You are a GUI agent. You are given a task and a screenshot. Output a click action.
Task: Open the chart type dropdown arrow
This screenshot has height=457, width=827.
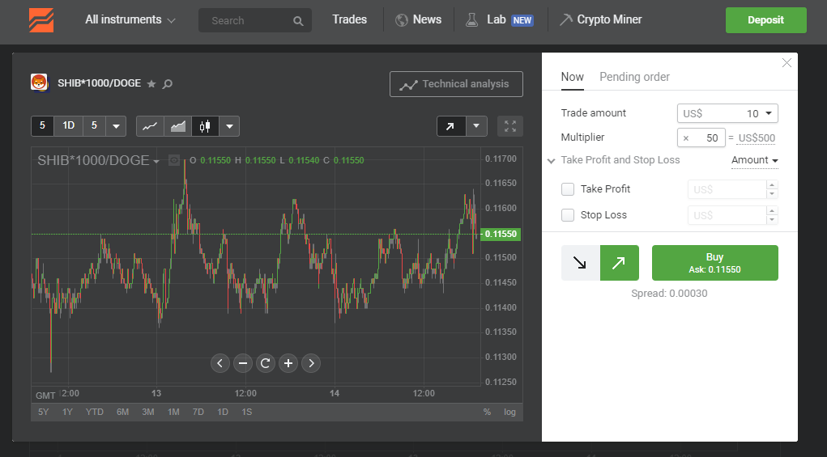point(229,126)
